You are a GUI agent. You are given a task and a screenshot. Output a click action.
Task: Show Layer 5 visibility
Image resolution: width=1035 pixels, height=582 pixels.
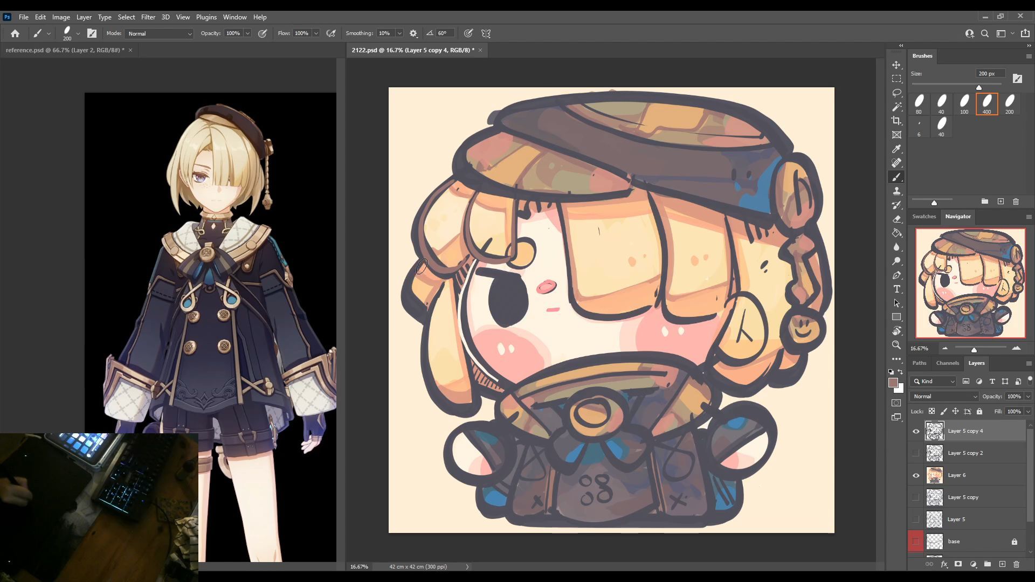(916, 519)
